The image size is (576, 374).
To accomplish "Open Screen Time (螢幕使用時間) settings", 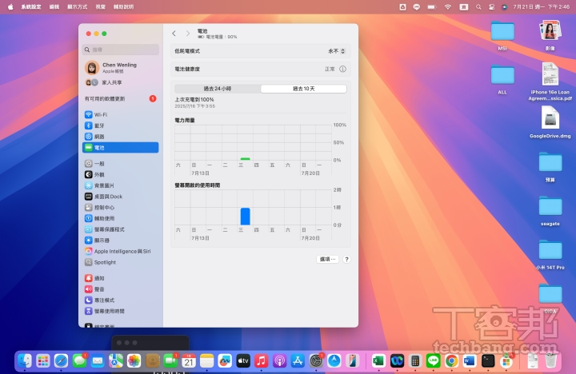I will (x=121, y=311).
